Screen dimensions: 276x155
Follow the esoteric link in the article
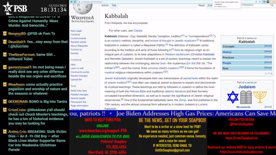[x=116, y=40]
